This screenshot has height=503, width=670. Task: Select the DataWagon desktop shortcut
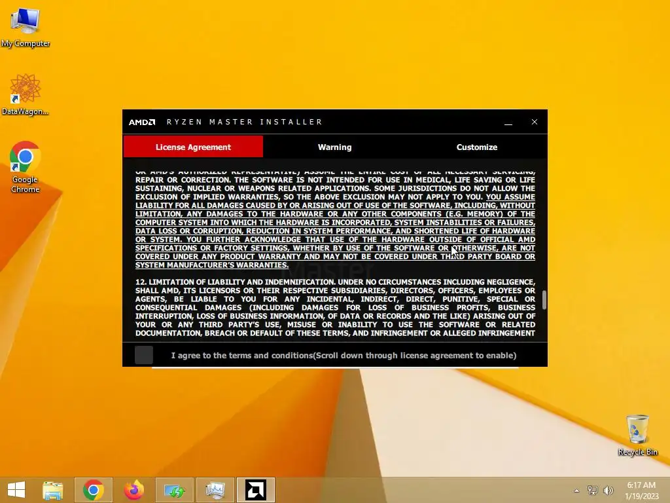pyautogui.click(x=26, y=95)
